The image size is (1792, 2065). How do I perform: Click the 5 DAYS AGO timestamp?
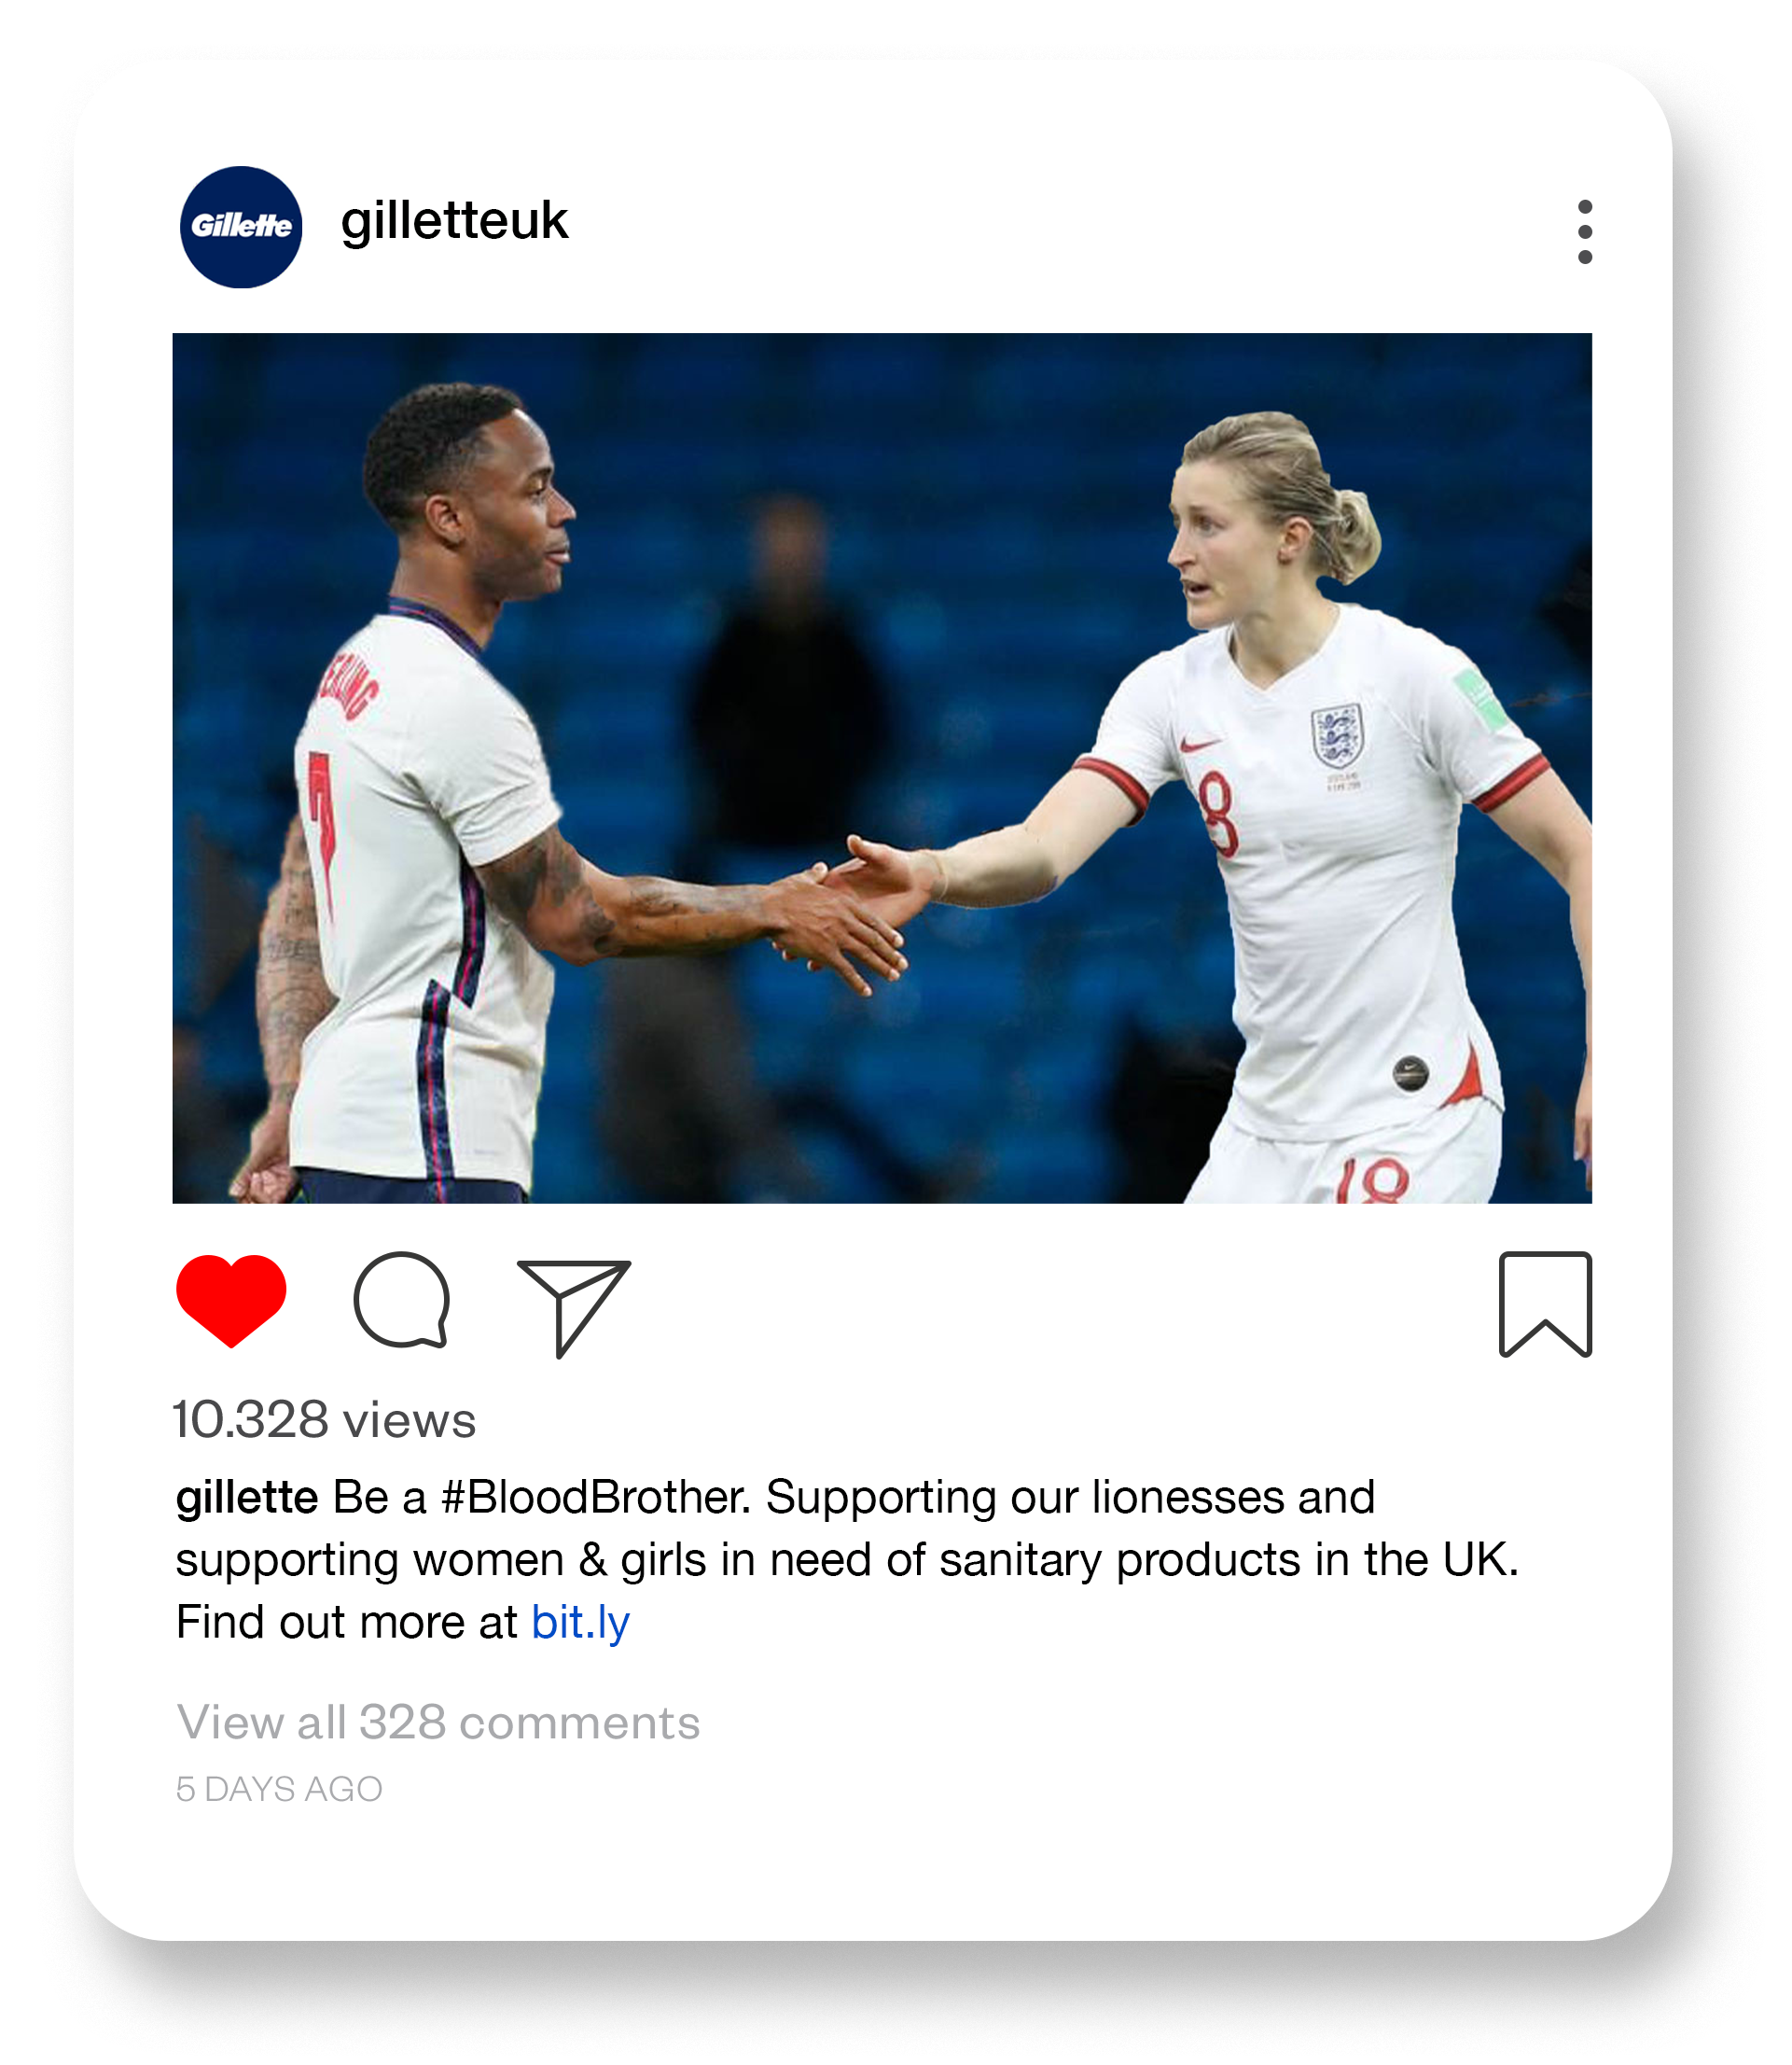(x=279, y=1789)
